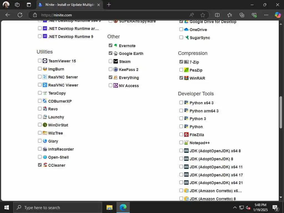Click the Google Earth icon
Screen dimensions: 284x213
coord(116,54)
